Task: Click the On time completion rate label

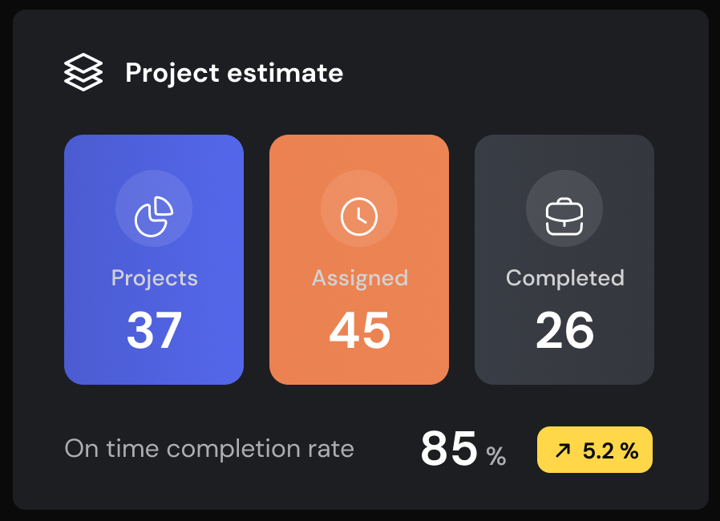Action: point(209,449)
